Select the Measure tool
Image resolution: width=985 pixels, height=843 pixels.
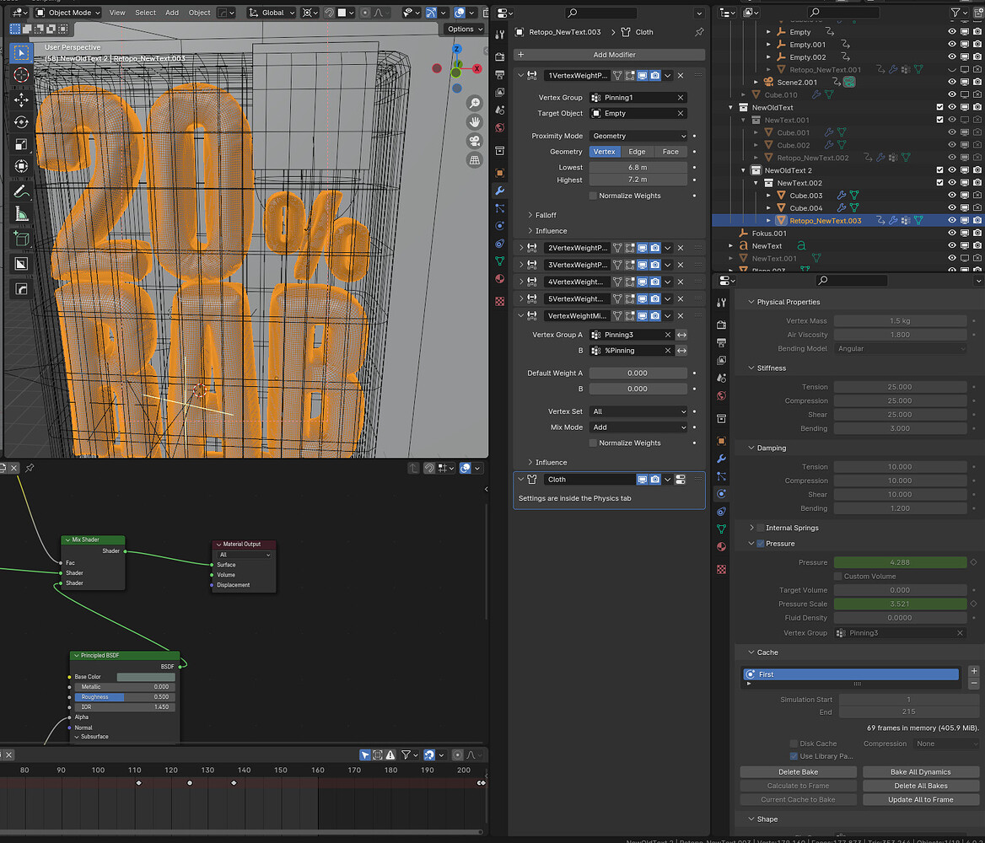[x=21, y=213]
